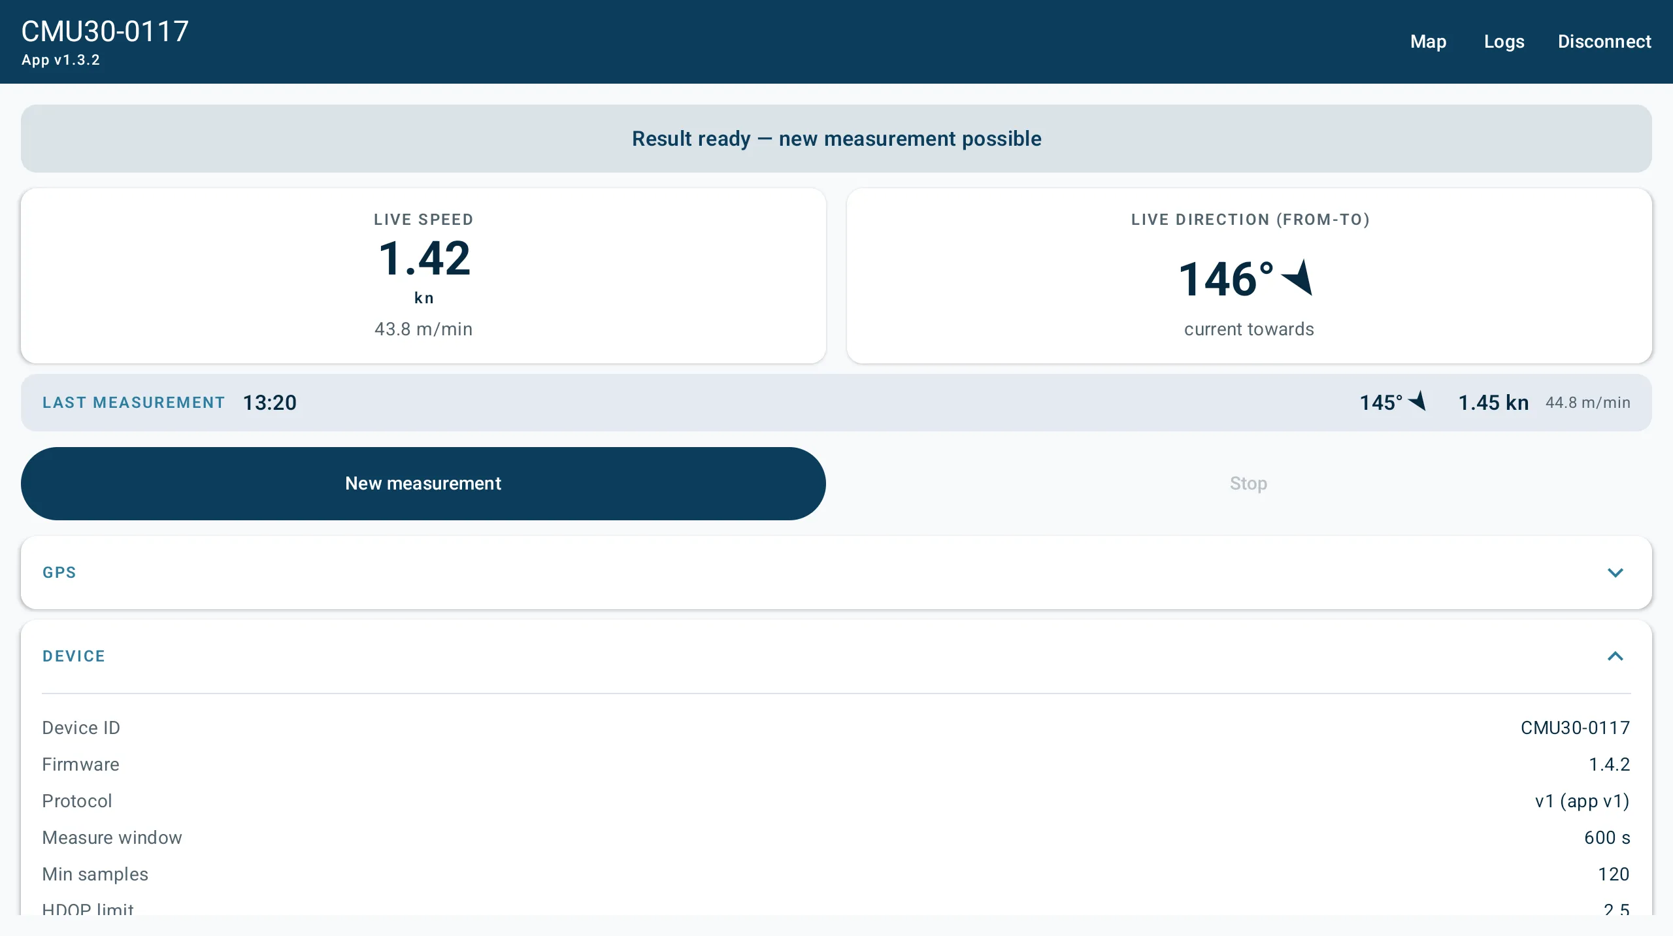The image size is (1673, 936).
Task: Click the GPS section heading
Action: pyautogui.click(x=59, y=573)
